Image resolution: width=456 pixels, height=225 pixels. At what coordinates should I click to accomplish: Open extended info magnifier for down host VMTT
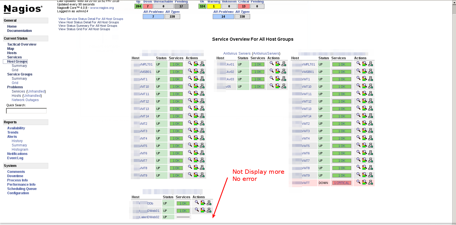358,182
